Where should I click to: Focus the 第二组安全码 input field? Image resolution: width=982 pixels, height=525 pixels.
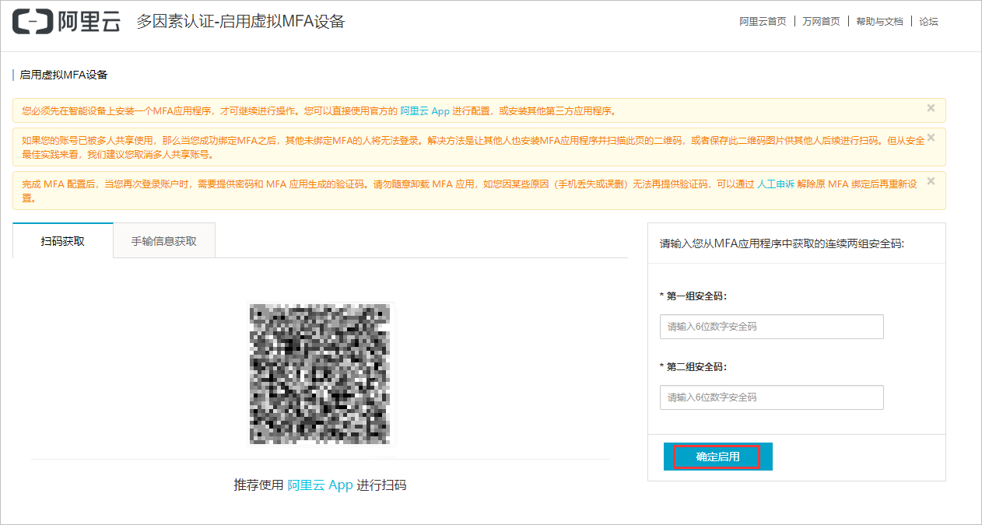772,397
